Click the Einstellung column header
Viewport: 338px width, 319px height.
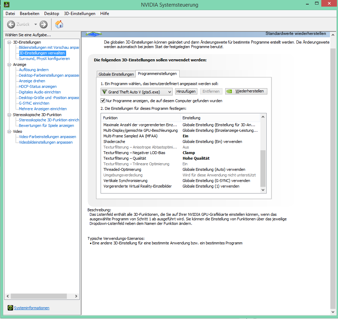pos(220,118)
